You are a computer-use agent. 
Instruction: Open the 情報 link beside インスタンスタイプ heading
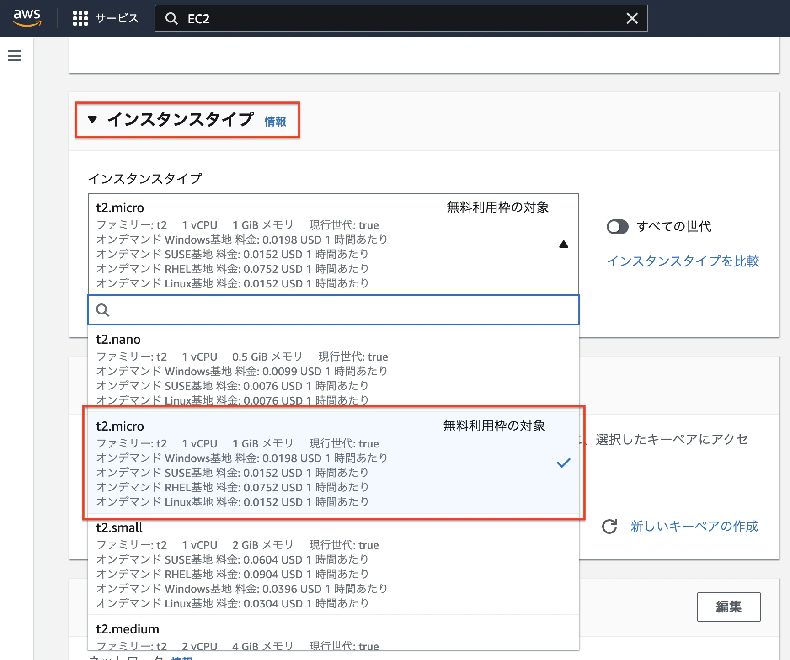coord(275,122)
